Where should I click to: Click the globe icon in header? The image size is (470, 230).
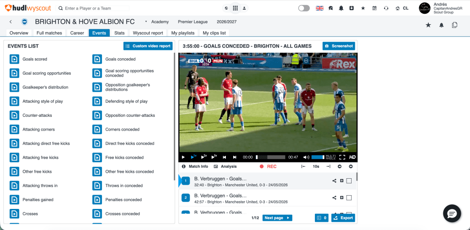pos(226,8)
